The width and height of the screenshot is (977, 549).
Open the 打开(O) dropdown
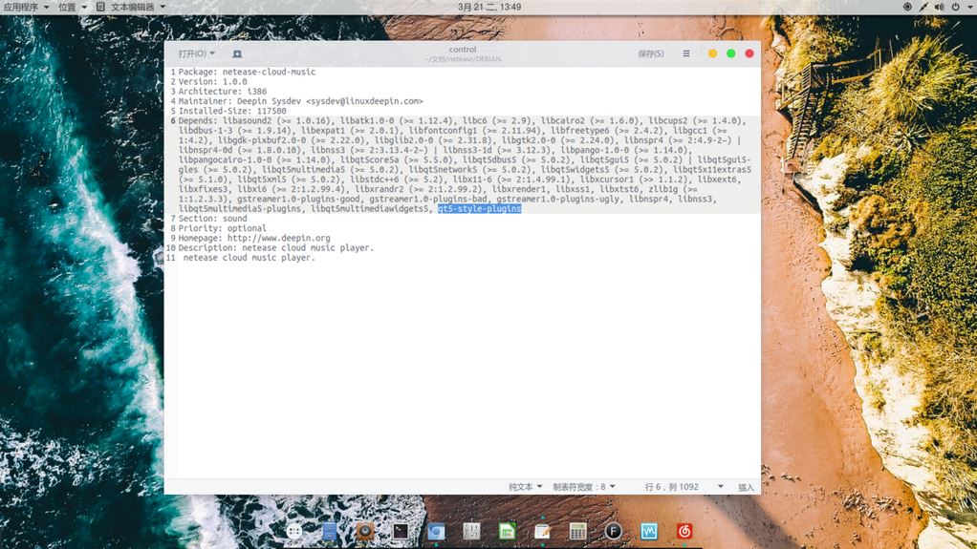(x=196, y=53)
